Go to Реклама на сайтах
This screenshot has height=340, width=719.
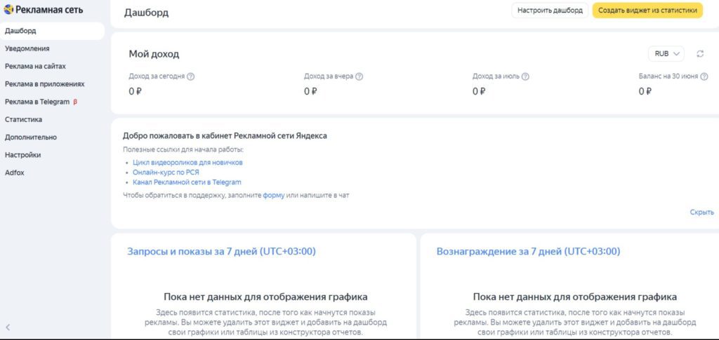[35, 67]
